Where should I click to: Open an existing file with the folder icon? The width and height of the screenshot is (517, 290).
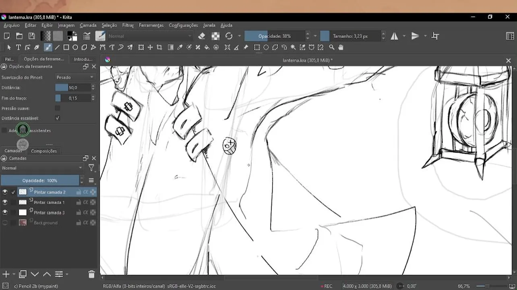(x=19, y=36)
